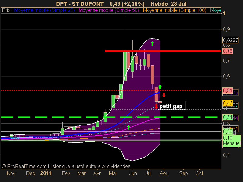Select the quote "0,43 (+2,38%)" in the header
The image size is (243, 182).
coord(127,4)
